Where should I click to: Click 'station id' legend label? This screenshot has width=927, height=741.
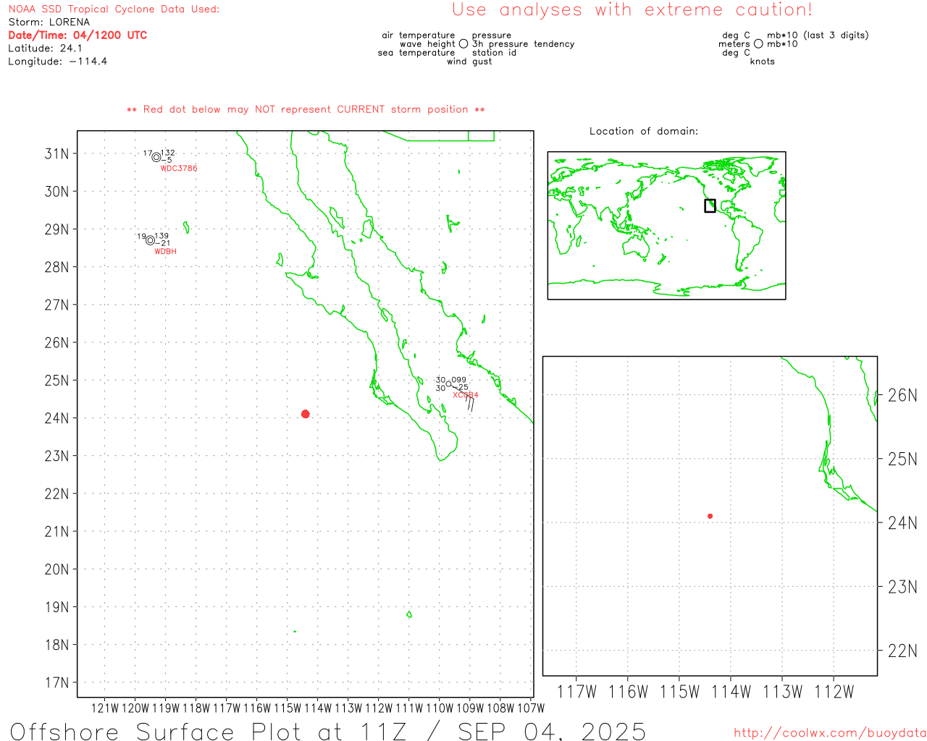coord(495,53)
